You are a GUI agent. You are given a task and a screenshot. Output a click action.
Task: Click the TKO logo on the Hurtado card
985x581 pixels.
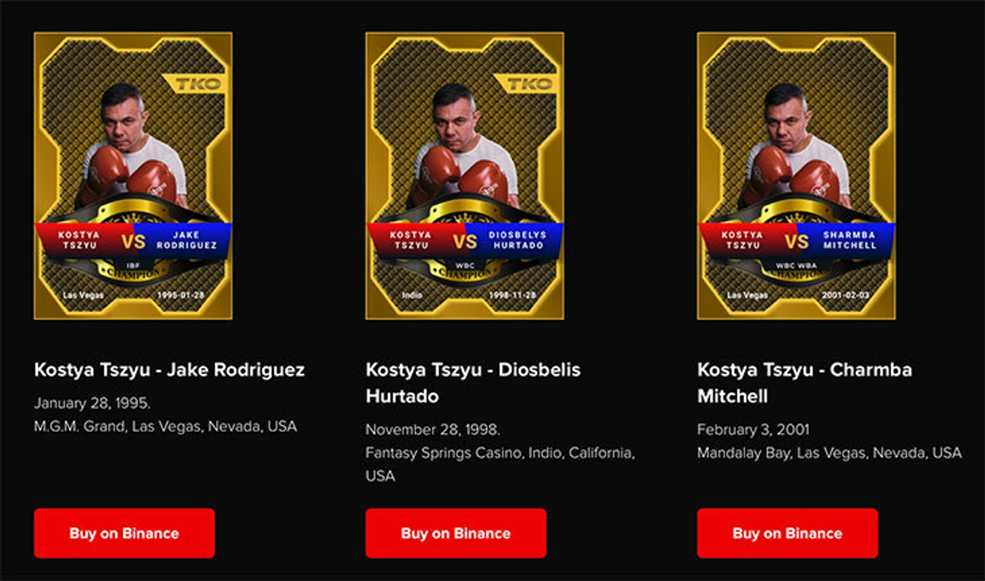[526, 84]
